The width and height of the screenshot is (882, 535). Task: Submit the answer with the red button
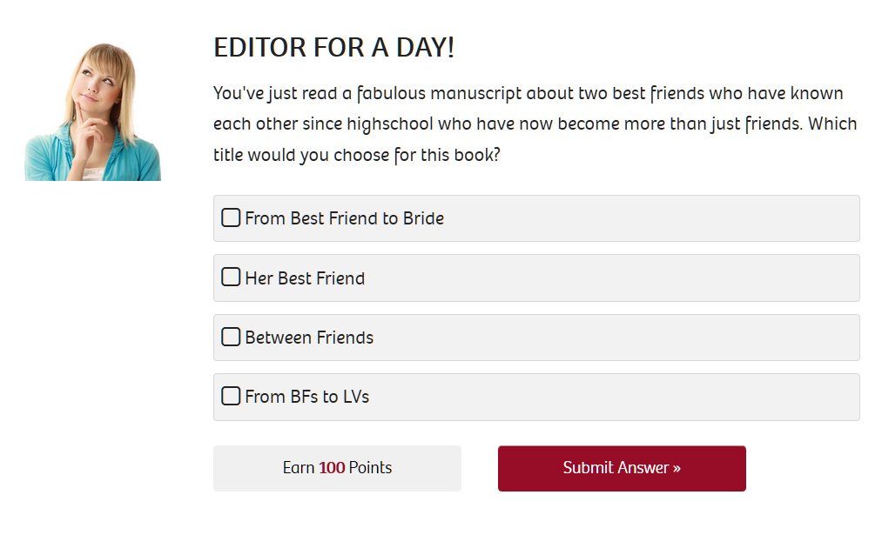622,468
